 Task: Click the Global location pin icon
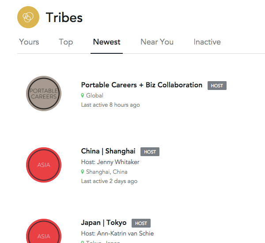pyautogui.click(x=83, y=96)
